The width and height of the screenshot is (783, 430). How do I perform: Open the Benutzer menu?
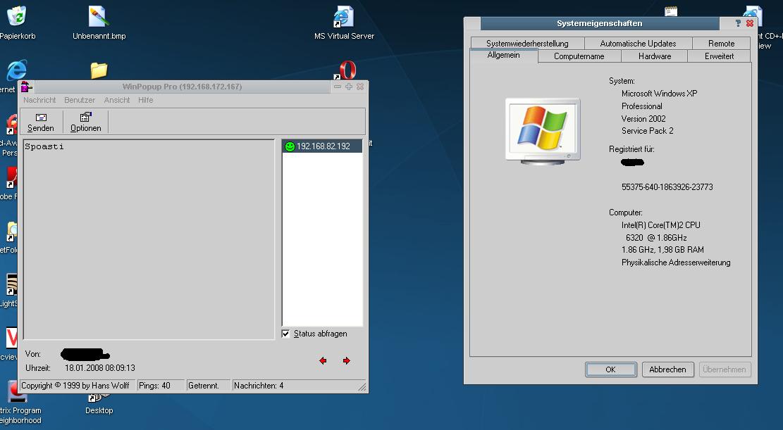tap(80, 100)
